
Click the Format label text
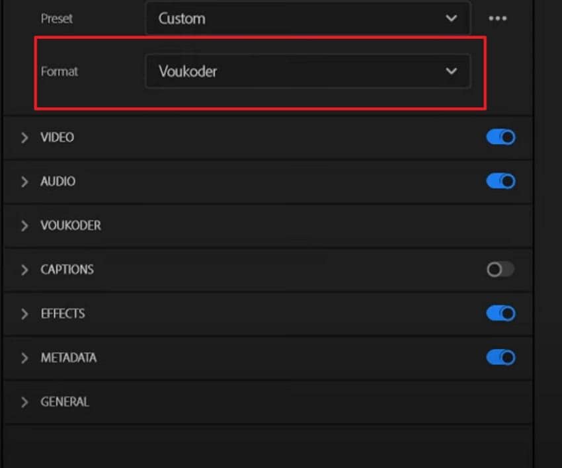click(x=60, y=71)
